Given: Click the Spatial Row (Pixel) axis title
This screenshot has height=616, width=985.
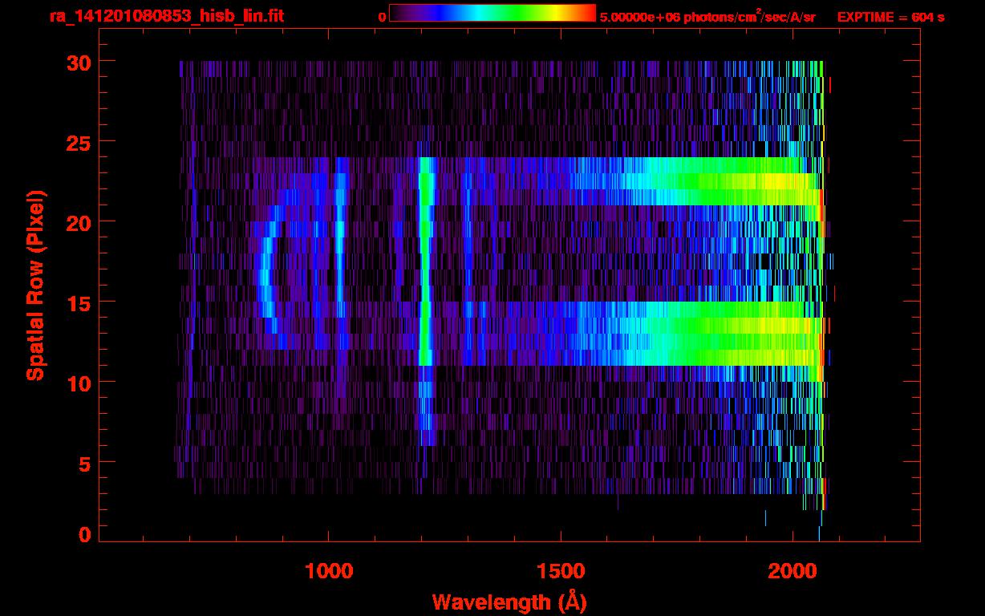Looking at the screenshot, I should [x=36, y=286].
